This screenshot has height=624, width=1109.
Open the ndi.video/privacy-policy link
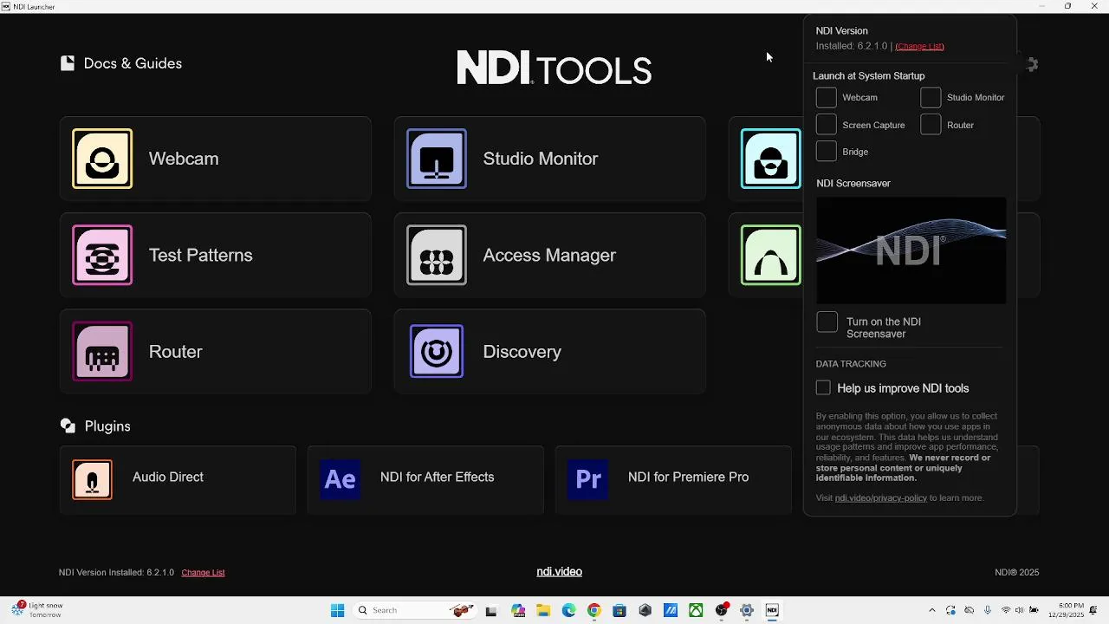pyautogui.click(x=880, y=497)
